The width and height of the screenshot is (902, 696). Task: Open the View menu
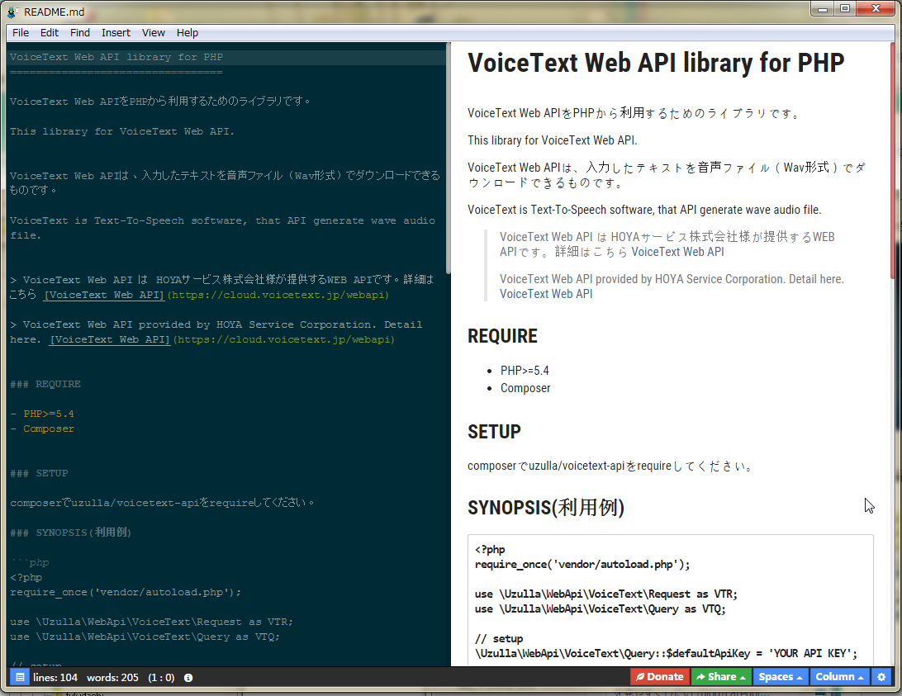(154, 33)
